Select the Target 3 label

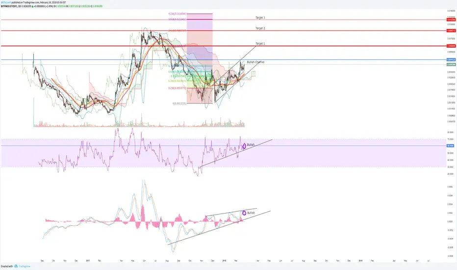coord(260,18)
